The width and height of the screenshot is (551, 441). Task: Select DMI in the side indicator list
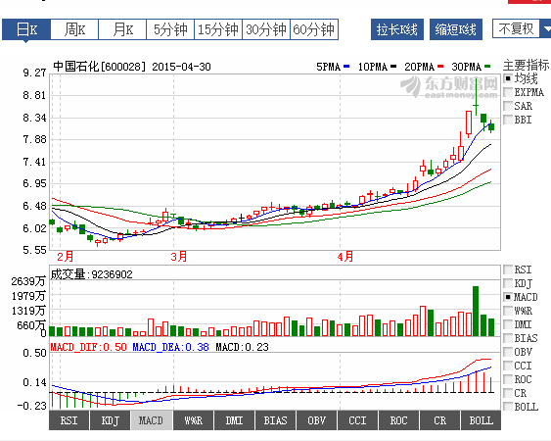point(518,324)
